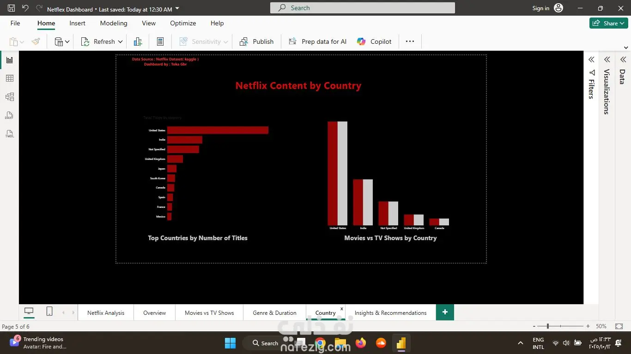Save the report with the disk icon
631x354 pixels.
click(12, 8)
